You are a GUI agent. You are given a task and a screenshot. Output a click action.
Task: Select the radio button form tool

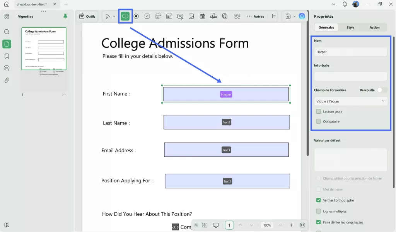136,16
